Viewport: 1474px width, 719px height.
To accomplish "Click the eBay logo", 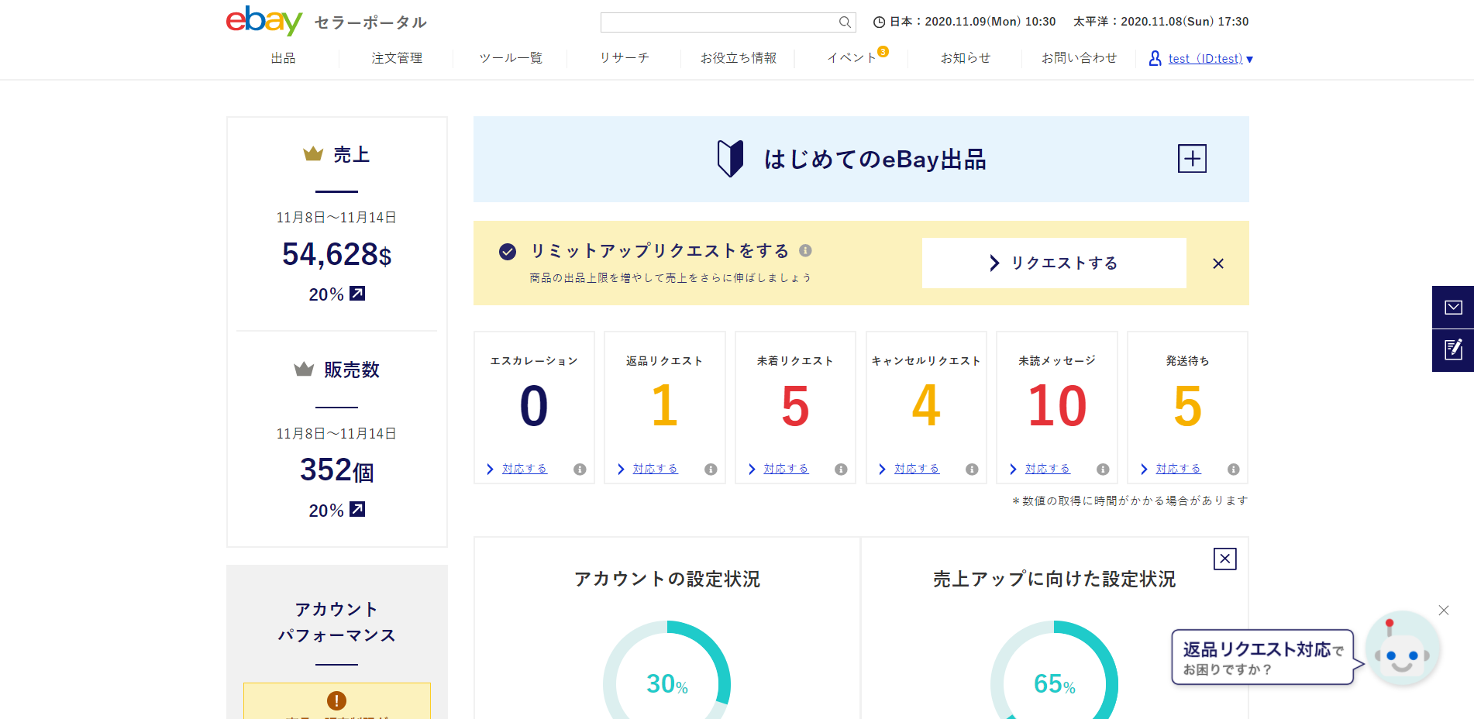I will click(x=264, y=21).
